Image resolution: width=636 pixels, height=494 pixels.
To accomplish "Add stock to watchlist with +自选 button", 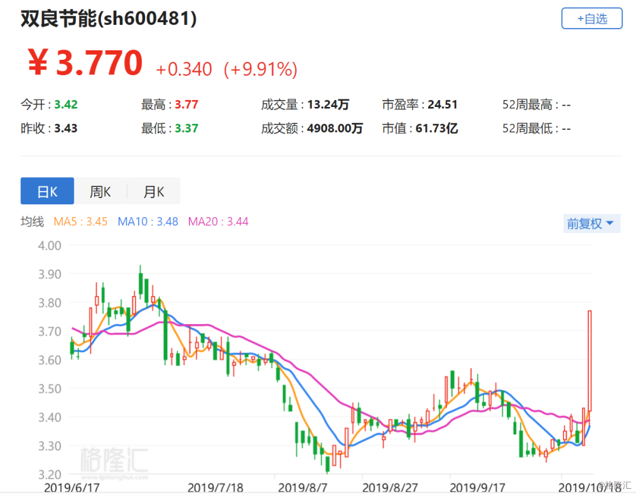I will (x=591, y=18).
